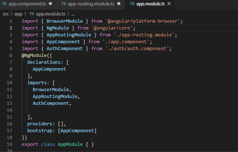Place cursor on AuthComponent in the imports array
The height and width of the screenshot is (152, 238).
point(51,103)
